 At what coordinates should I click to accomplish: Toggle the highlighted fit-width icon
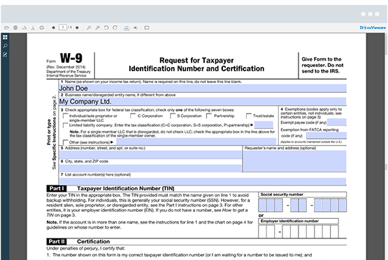127,28
